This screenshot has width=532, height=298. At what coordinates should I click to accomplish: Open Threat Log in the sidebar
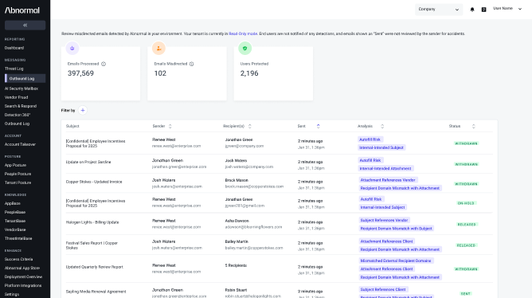pyautogui.click(x=14, y=69)
